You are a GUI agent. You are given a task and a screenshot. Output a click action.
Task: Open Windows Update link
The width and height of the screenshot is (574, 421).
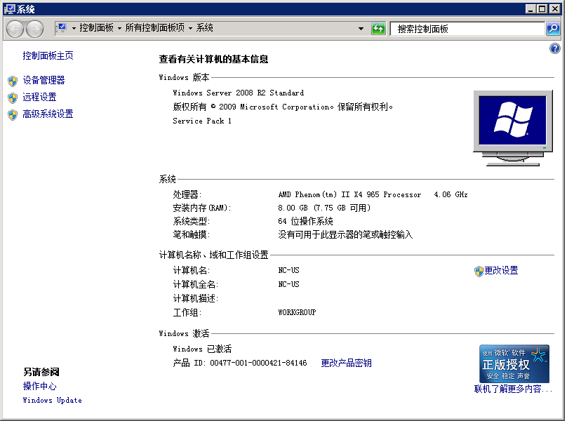53,400
